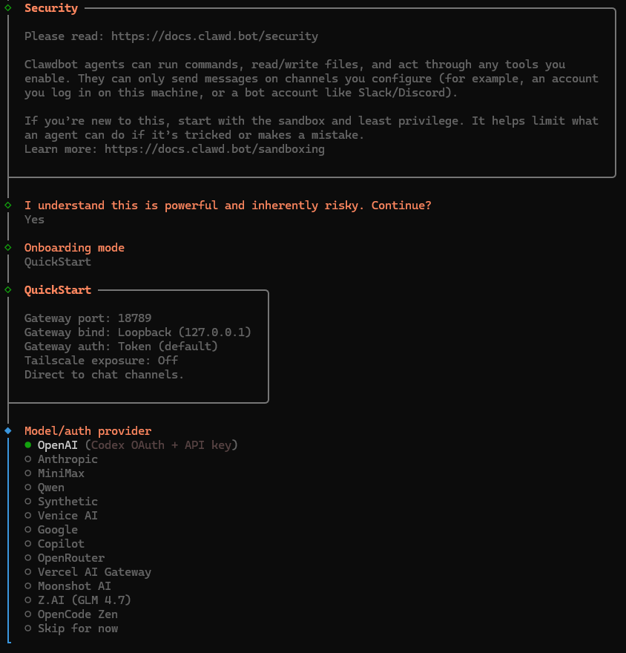Click the blue diamond beside Model/auth provider
Image resolution: width=626 pixels, height=653 pixels.
click(8, 430)
